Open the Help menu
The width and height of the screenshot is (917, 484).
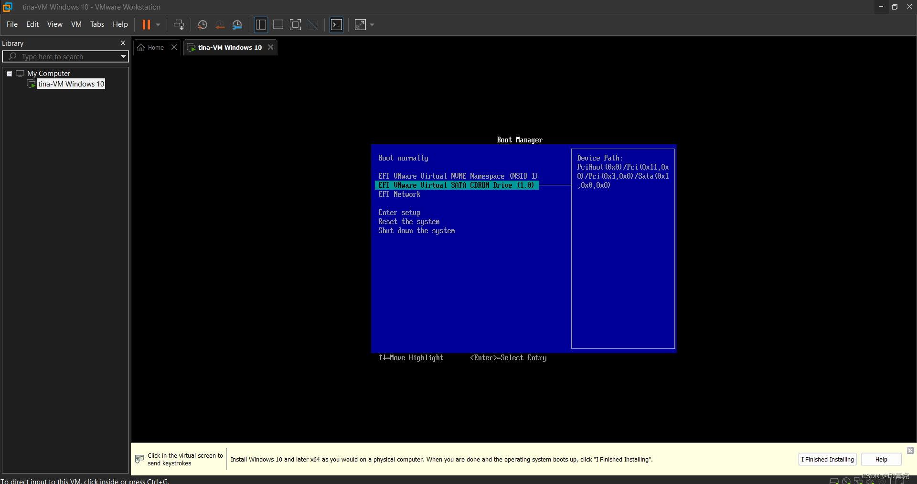pyautogui.click(x=120, y=24)
